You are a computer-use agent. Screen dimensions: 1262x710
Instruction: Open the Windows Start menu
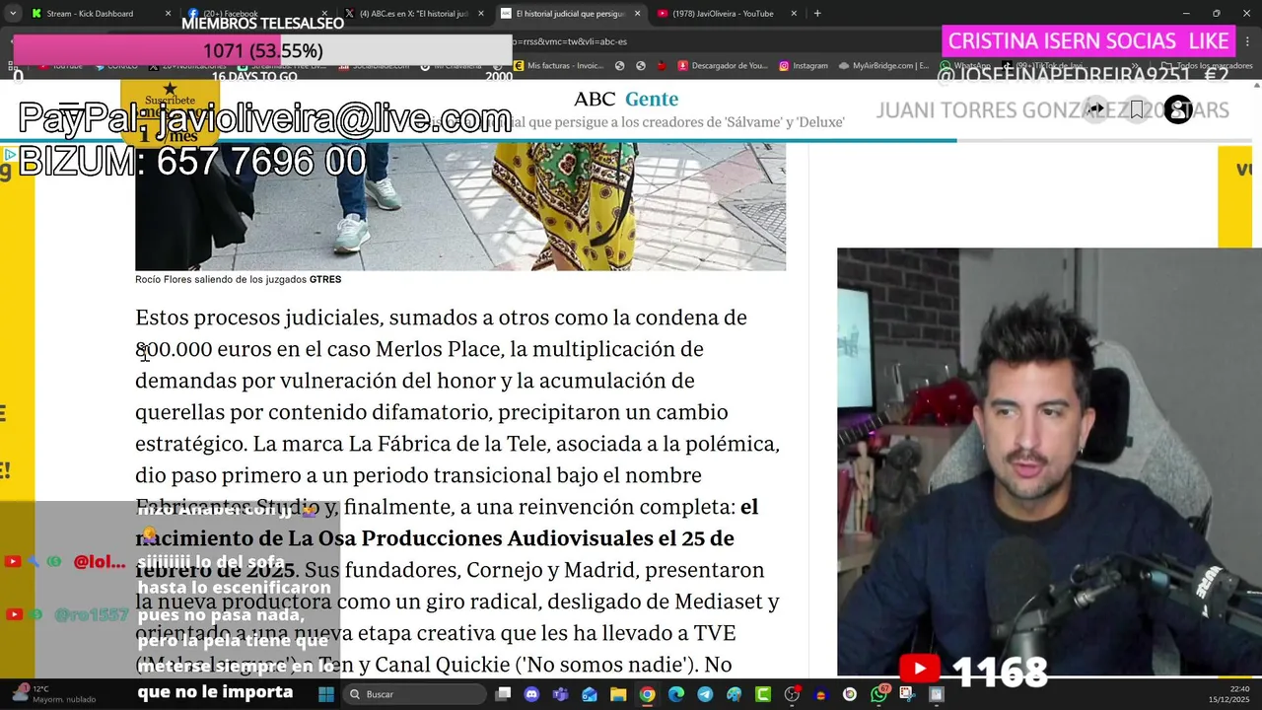pyautogui.click(x=326, y=694)
